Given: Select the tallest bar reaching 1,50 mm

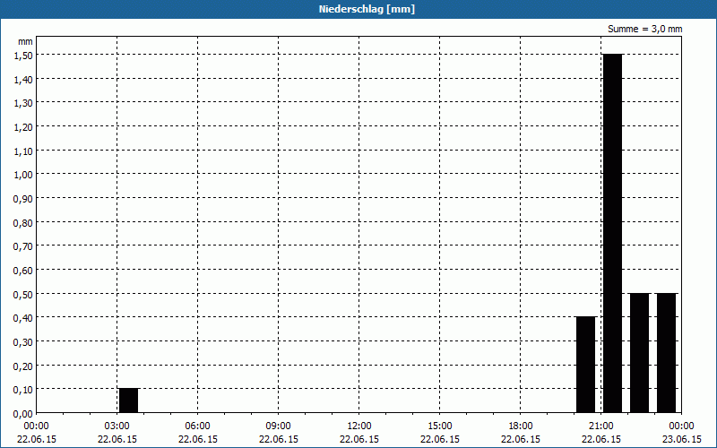Looking at the screenshot, I should 612,233.
